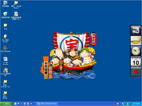Viewport: 142px width, 106px height.
Task: Click the round red treasure-character sidebar widget
Action: [136, 71]
